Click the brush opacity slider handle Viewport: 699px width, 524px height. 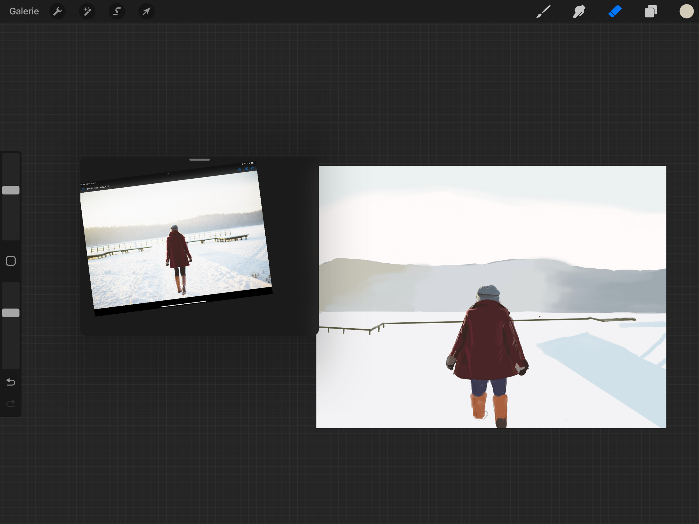tap(11, 313)
